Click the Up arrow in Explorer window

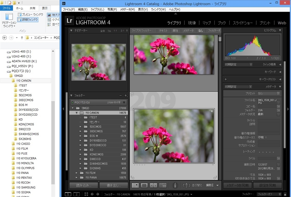coord(22,38)
